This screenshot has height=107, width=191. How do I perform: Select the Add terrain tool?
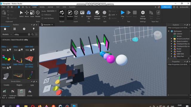tap(4, 93)
